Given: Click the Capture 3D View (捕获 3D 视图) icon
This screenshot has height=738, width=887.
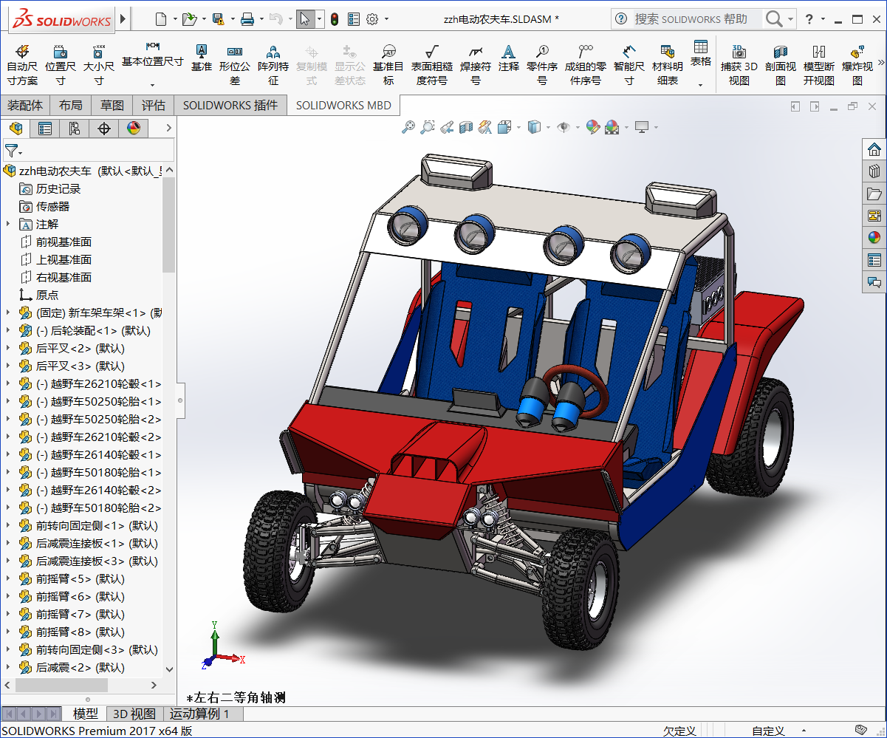Looking at the screenshot, I should (x=739, y=63).
